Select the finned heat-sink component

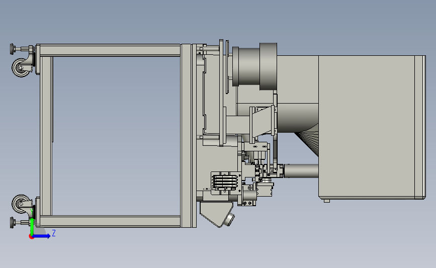point(225,182)
